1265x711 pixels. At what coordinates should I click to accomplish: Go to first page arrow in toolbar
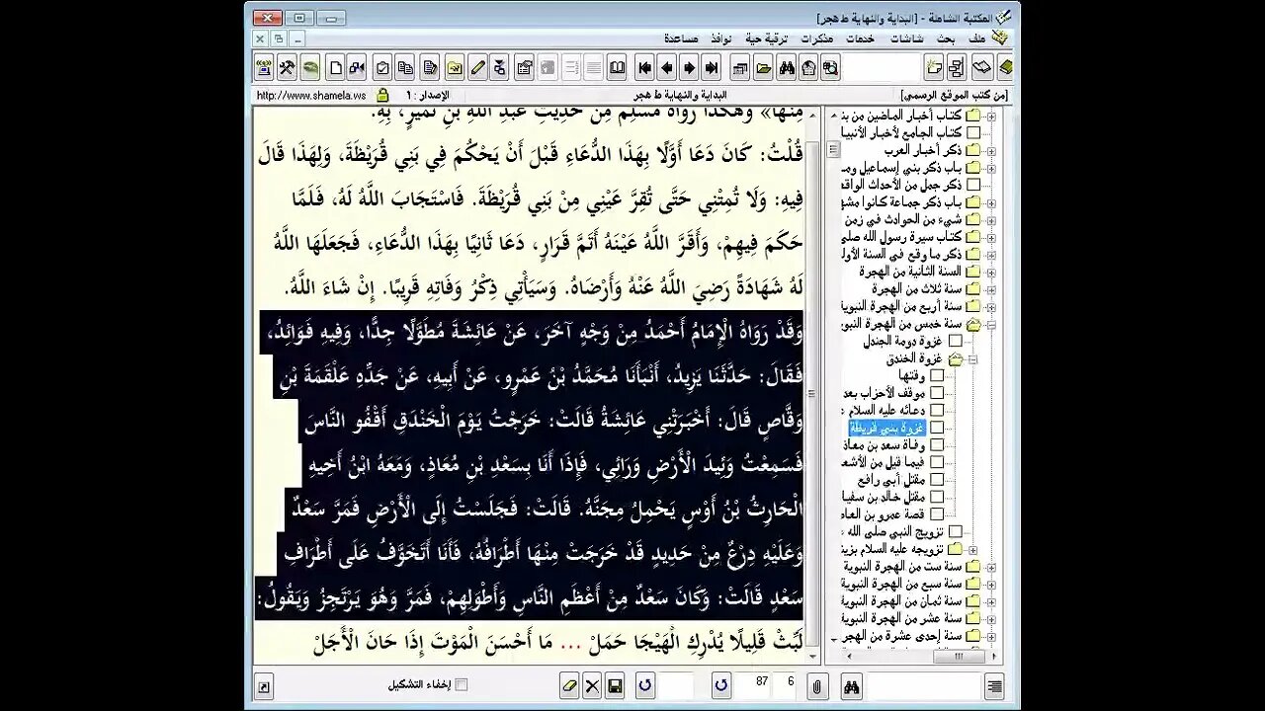pyautogui.click(x=645, y=68)
